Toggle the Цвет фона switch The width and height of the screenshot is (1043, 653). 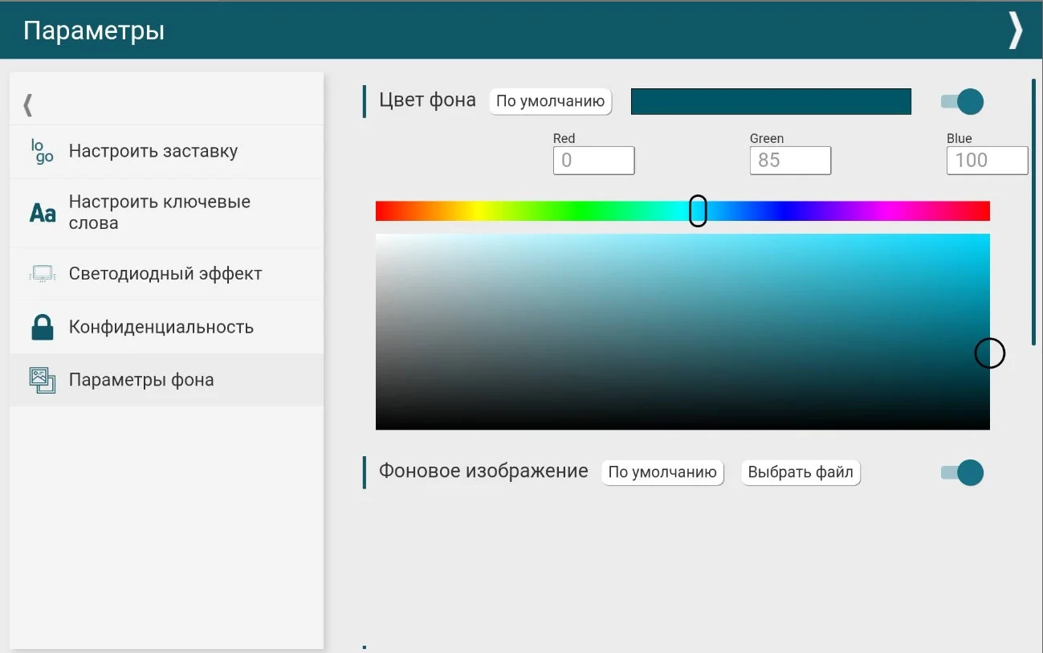point(962,102)
